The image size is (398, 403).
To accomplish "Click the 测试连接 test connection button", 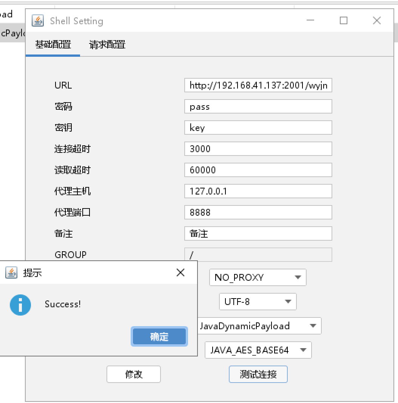I will [x=258, y=374].
